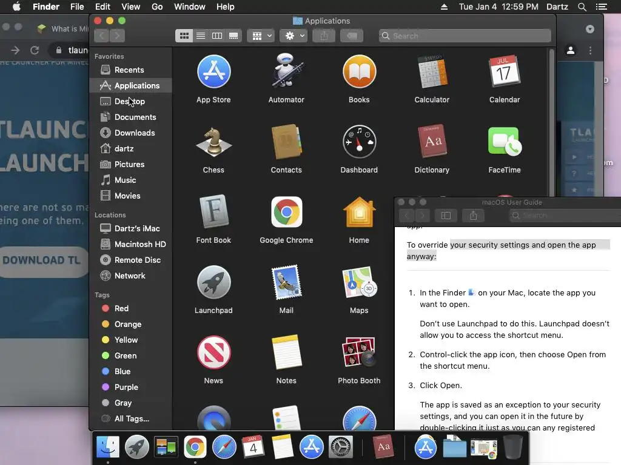The height and width of the screenshot is (465, 621).
Task: Open the group-by arrangement dropdown
Action: point(261,36)
